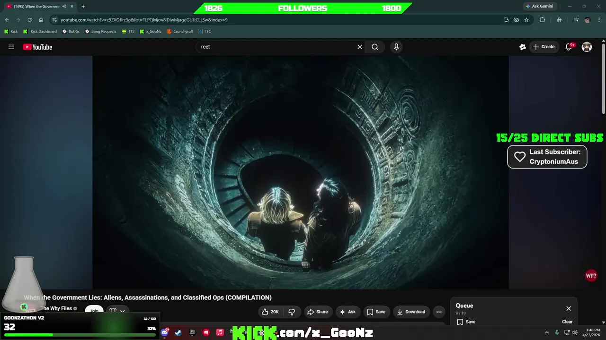Screen dimensions: 606x340
Task: Click the Create button
Action: point(544,47)
